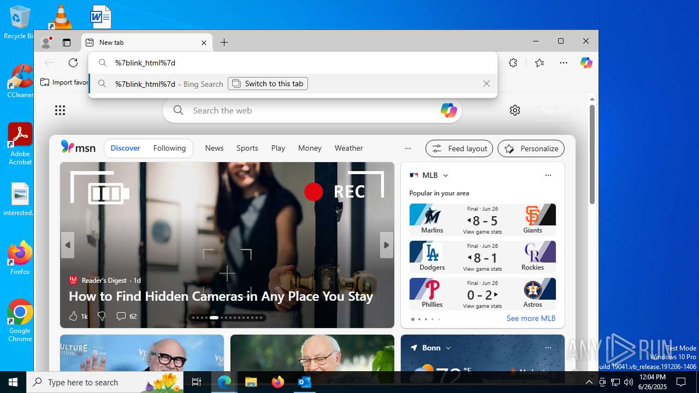Open the Play tab

pyautogui.click(x=278, y=148)
